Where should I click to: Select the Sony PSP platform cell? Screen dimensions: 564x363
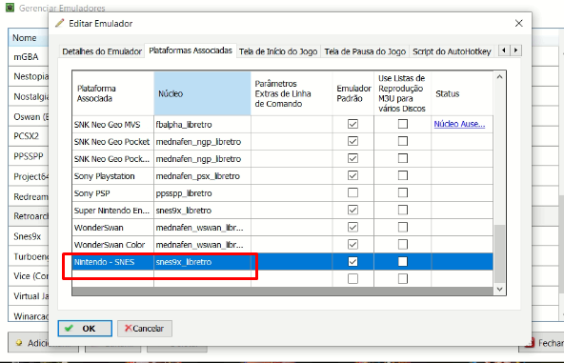[113, 193]
